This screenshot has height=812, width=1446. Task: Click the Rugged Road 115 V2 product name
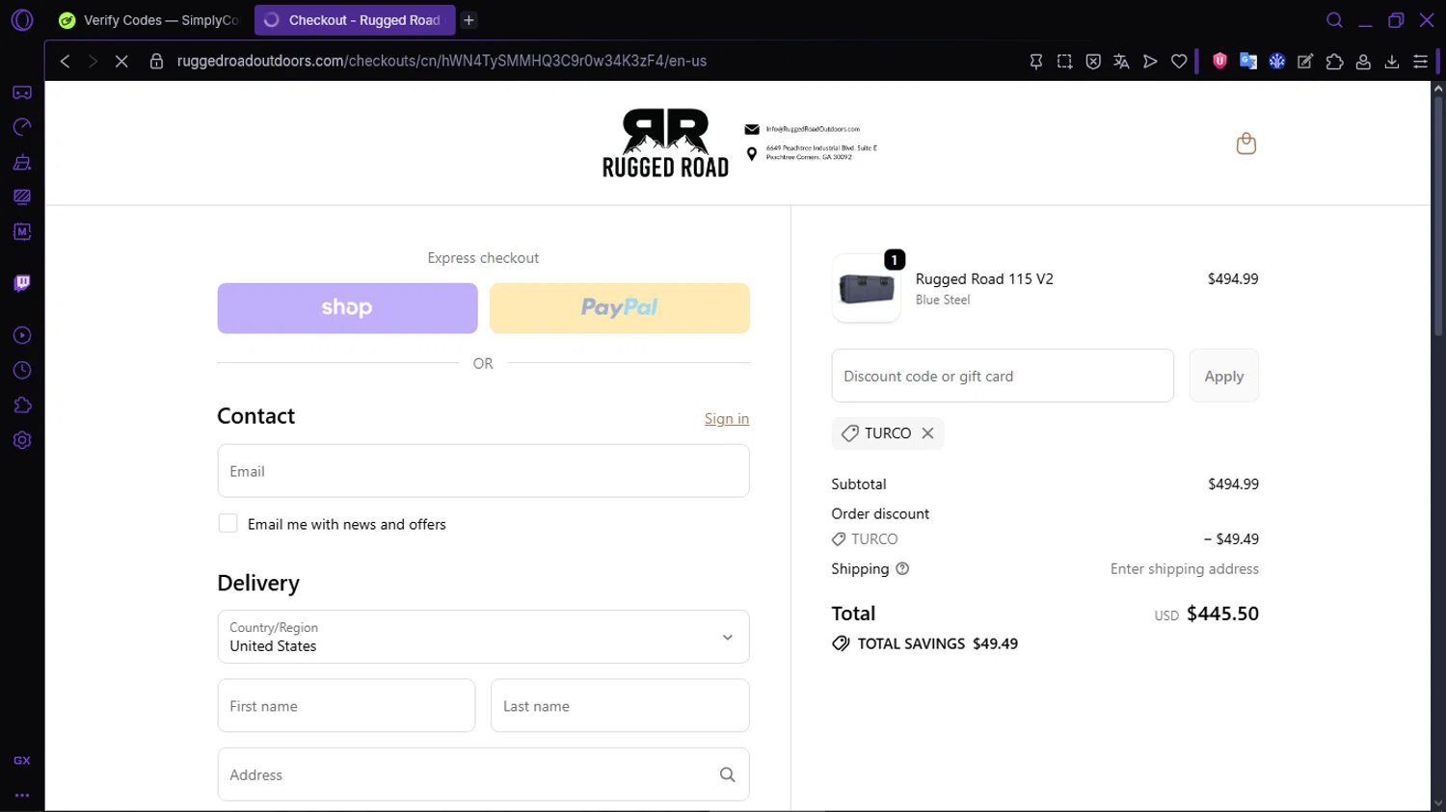(984, 278)
